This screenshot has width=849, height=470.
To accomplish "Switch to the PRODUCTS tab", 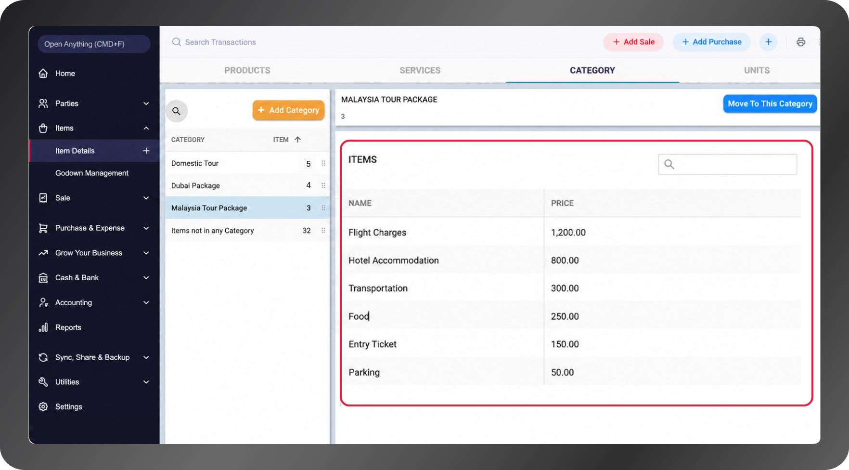I will click(247, 70).
